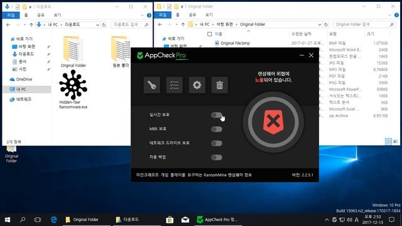Select 다운로드 in navigation pane
402x226 pixels.
point(23,54)
